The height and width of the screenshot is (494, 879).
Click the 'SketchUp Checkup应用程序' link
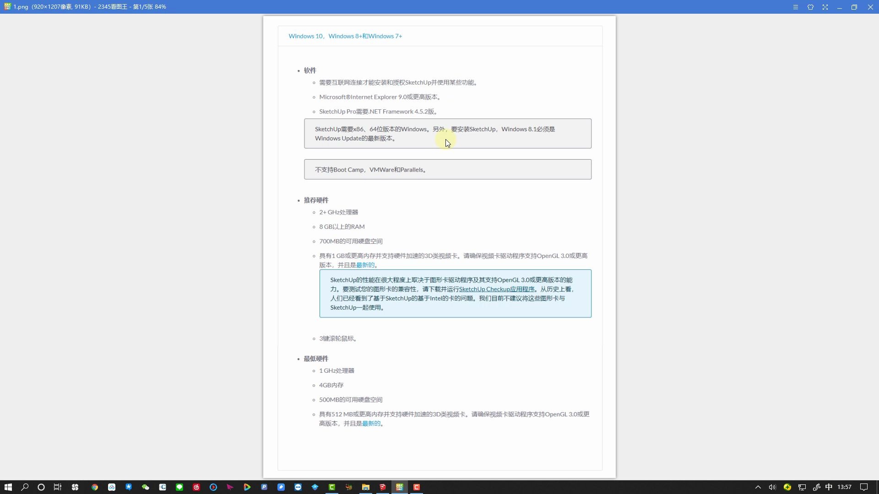[497, 289]
